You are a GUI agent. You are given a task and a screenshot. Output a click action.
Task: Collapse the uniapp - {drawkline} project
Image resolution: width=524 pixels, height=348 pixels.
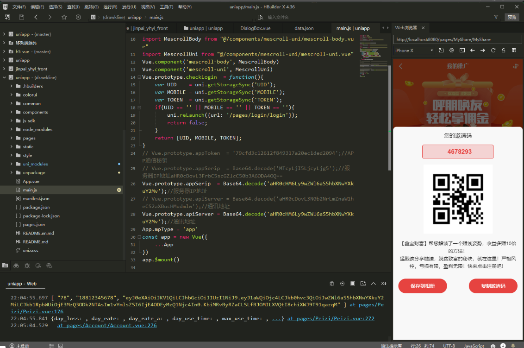point(4,78)
